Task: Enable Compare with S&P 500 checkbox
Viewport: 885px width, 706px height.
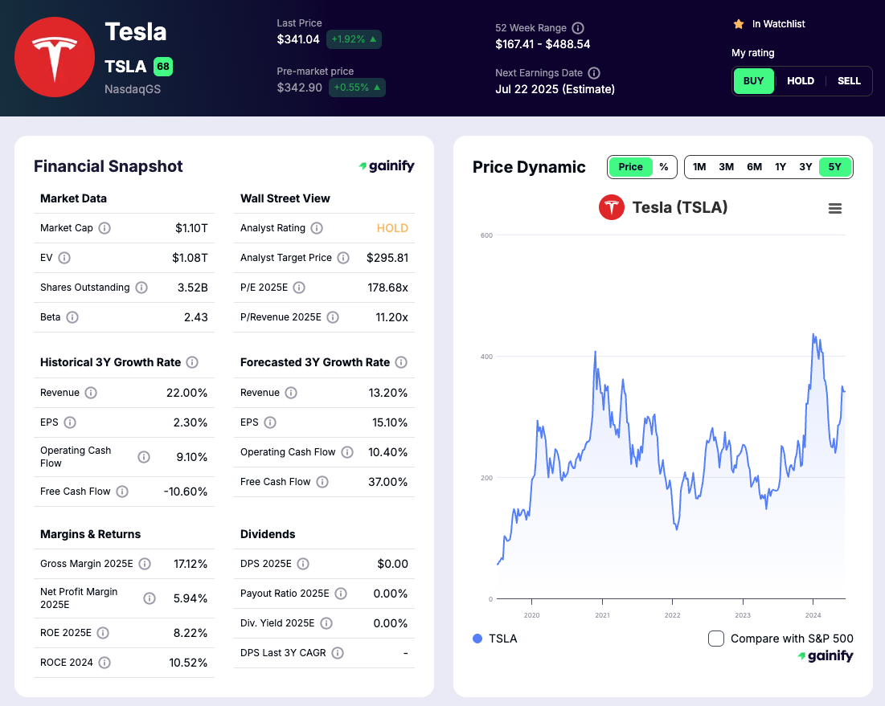Action: point(716,639)
